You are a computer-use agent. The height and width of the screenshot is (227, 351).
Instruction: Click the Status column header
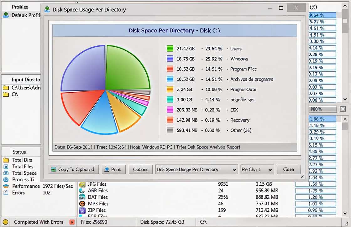point(19,152)
